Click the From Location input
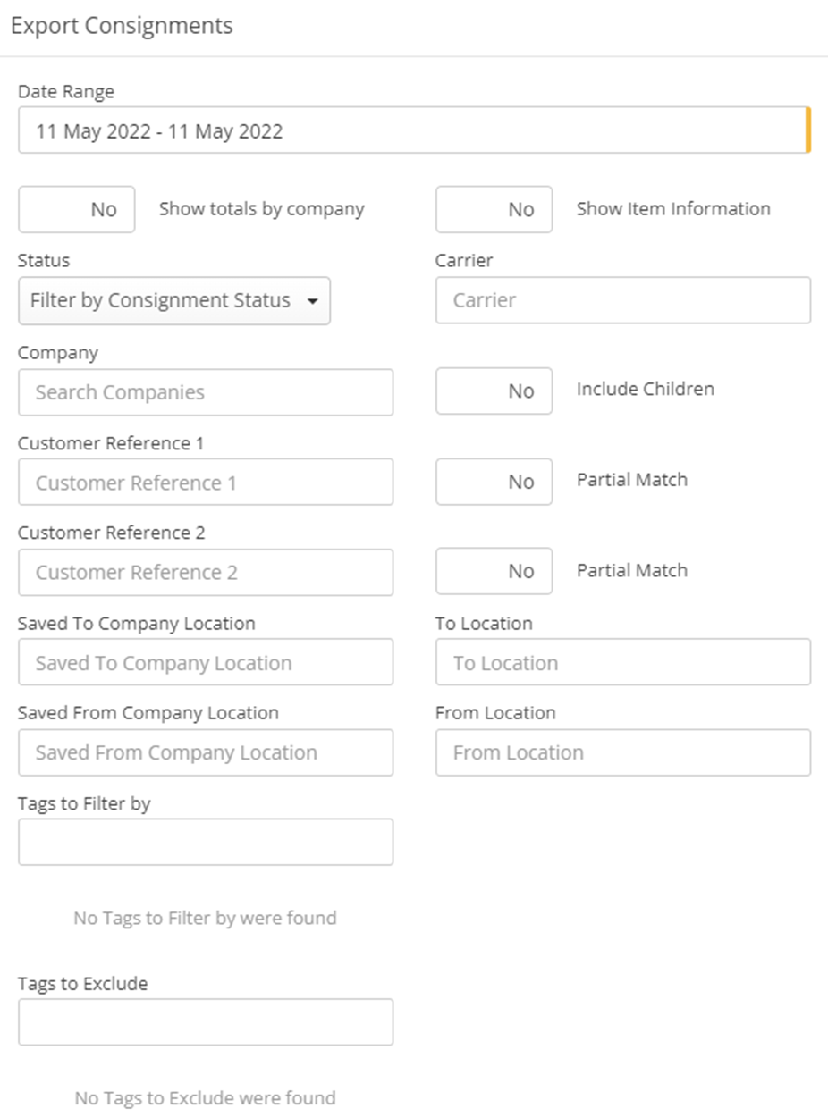The width and height of the screenshot is (828, 1117). 622,752
